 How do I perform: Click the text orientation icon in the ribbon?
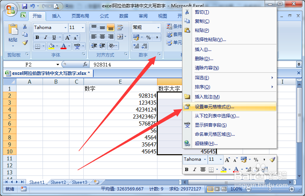pos(112,46)
